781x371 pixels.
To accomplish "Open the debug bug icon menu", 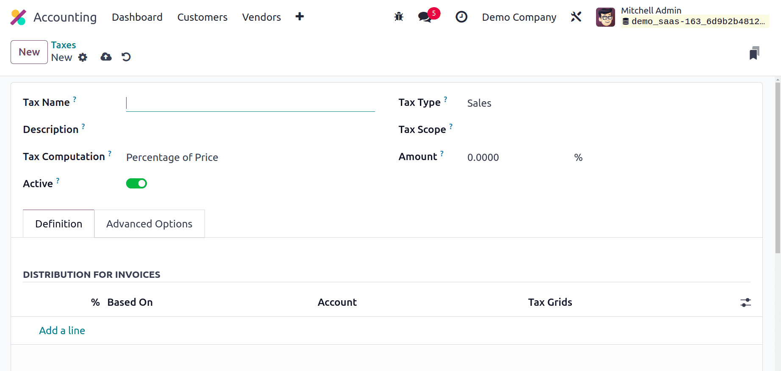I will point(399,17).
